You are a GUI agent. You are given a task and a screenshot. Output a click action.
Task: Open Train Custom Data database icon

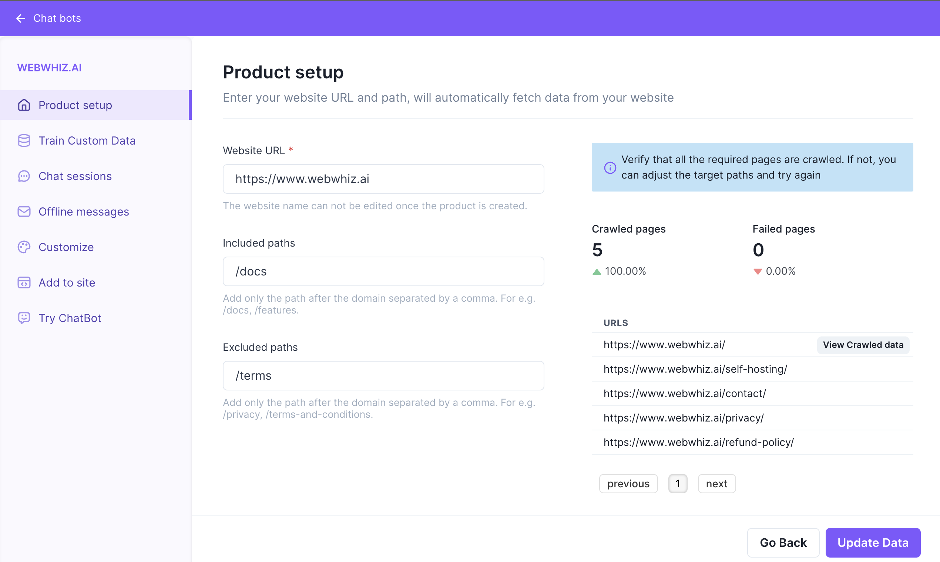(x=24, y=140)
